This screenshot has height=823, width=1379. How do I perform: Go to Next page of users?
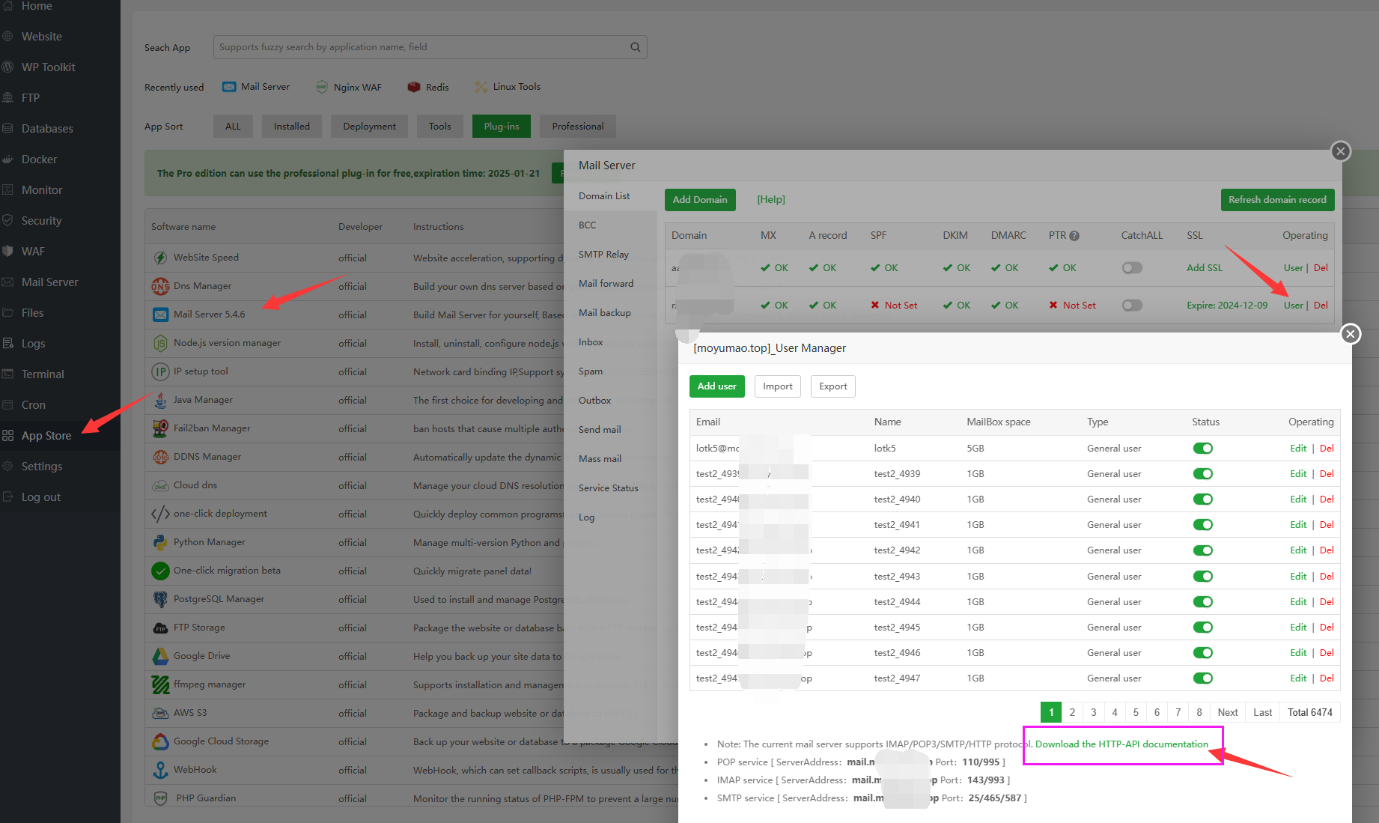(x=1227, y=712)
